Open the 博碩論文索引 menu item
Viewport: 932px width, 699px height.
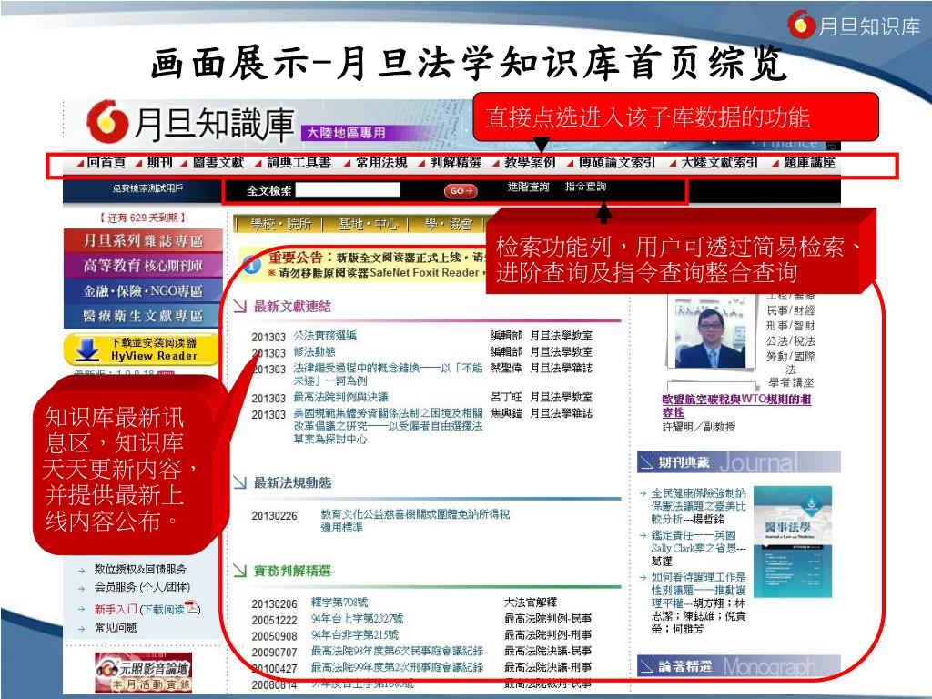617,162
